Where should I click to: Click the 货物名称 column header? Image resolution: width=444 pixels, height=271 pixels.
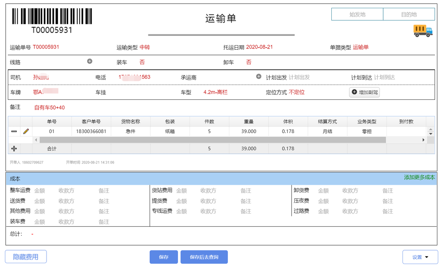point(131,122)
